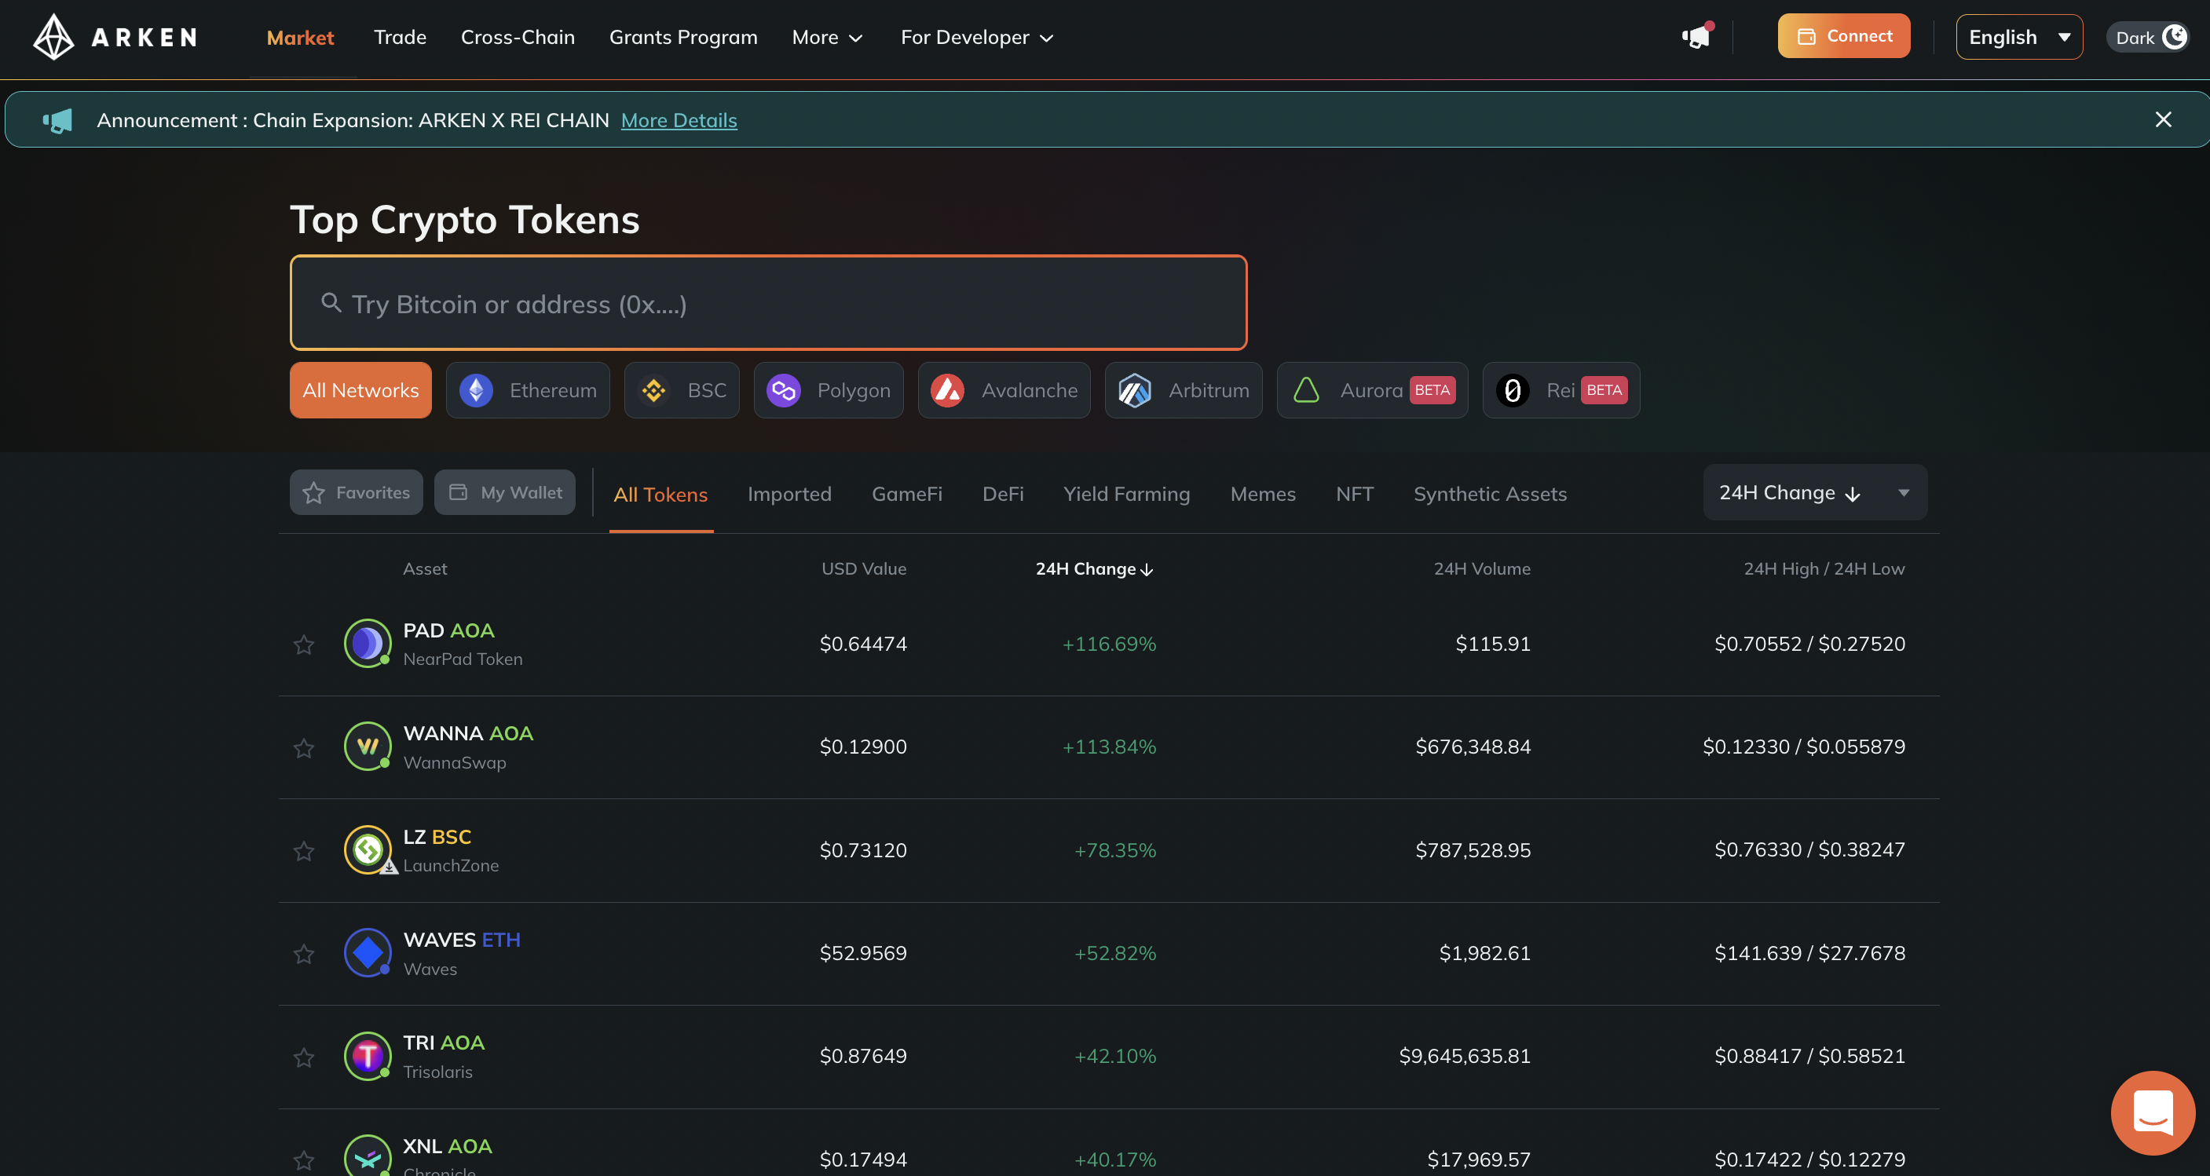
Task: Click the LZ LaunchZone token icon
Action: pyautogui.click(x=368, y=849)
